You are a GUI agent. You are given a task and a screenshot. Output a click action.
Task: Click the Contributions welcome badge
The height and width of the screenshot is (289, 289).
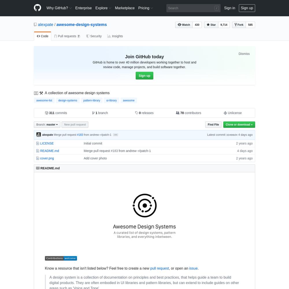[61, 258]
